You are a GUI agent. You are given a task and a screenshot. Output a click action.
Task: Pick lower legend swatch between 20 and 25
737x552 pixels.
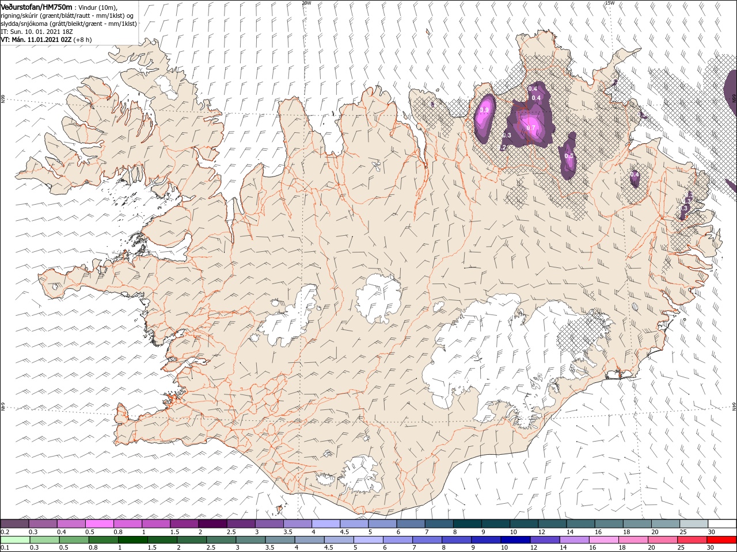point(663,540)
